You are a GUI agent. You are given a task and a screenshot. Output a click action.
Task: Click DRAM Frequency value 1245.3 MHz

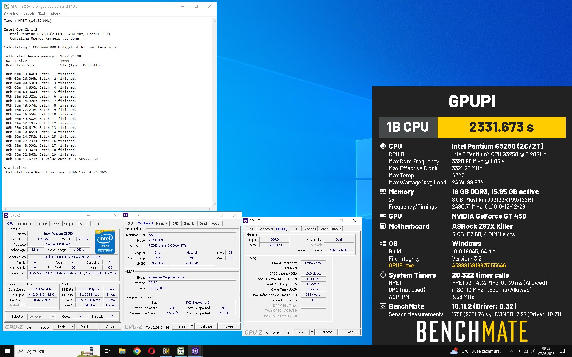[313, 263]
